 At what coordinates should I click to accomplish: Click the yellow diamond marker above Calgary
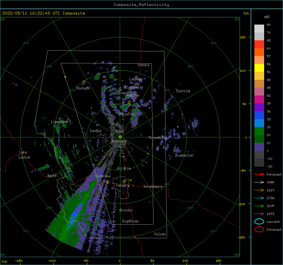coord(124,181)
